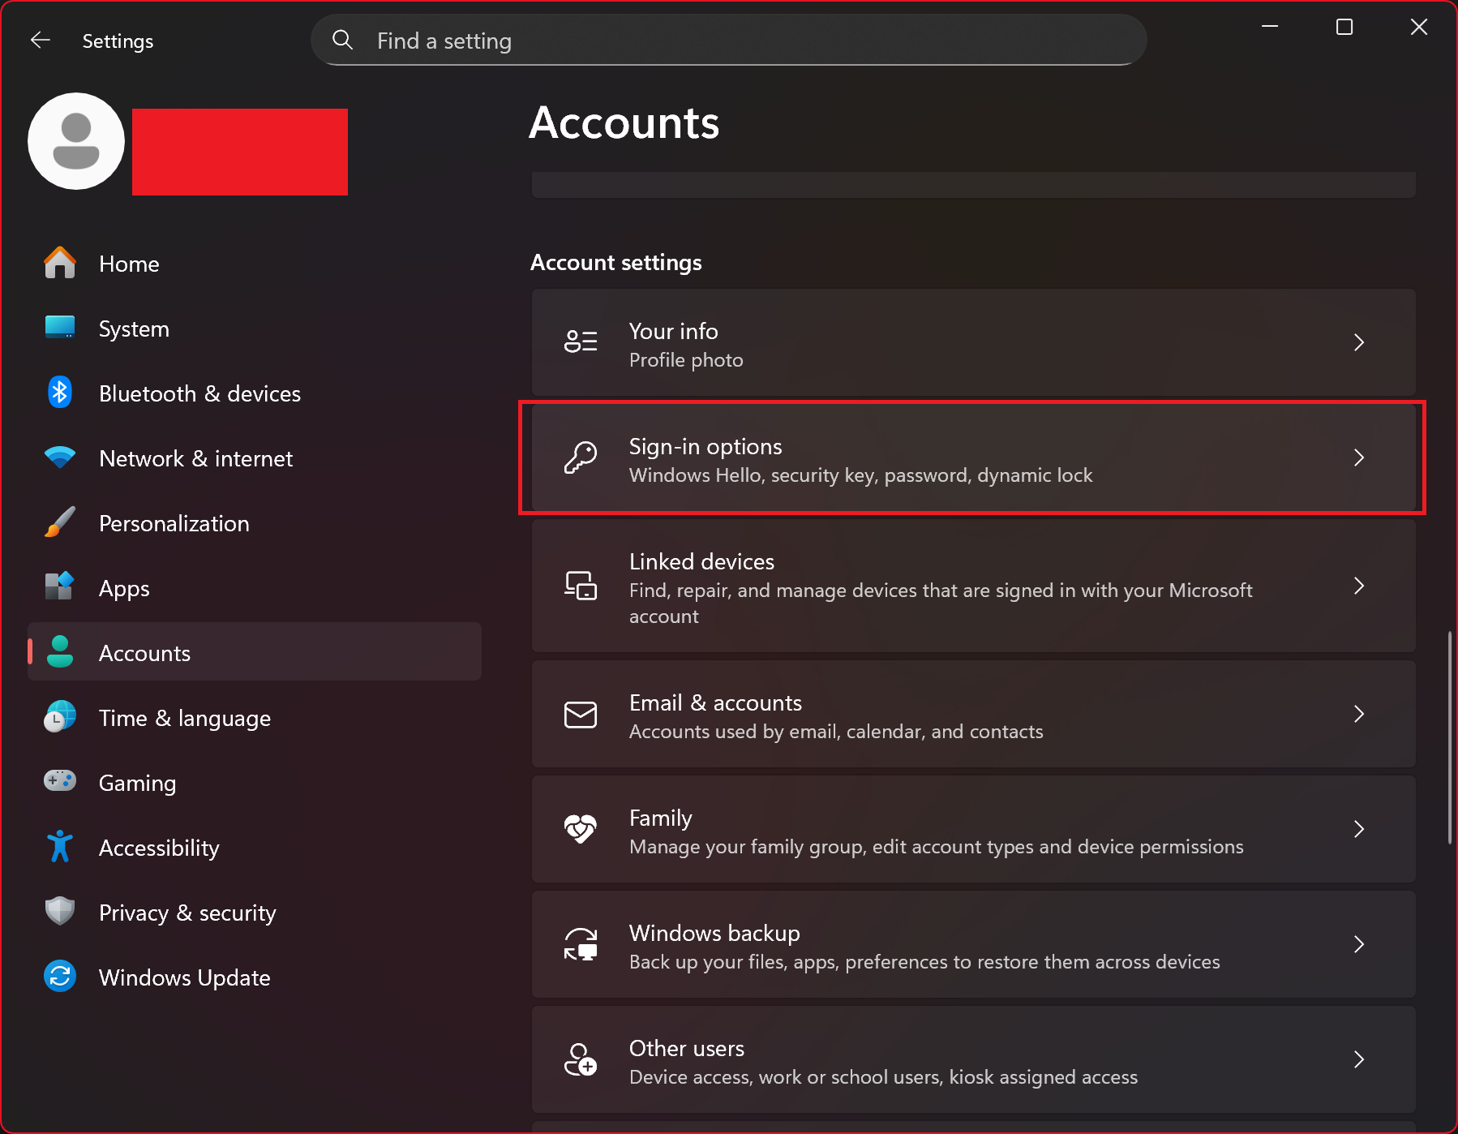
Task: Select Time & language in sidebar
Action: [x=185, y=717]
